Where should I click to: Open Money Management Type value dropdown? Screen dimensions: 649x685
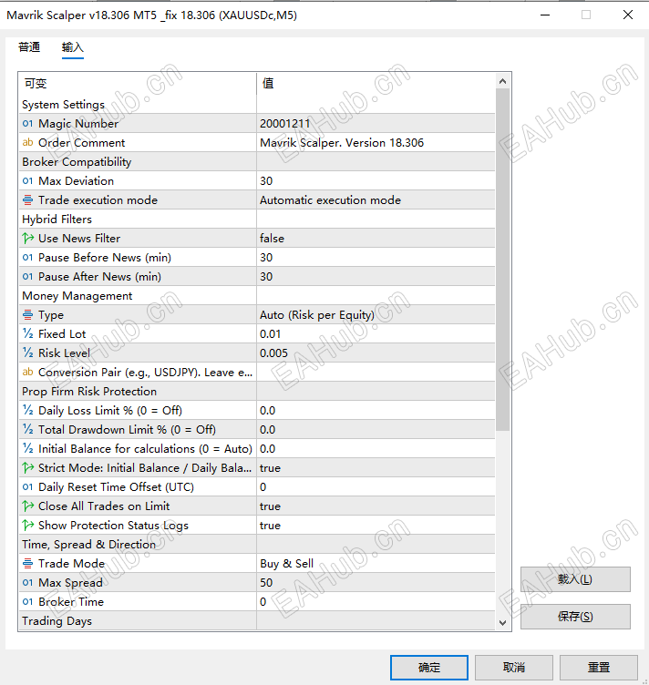click(376, 314)
